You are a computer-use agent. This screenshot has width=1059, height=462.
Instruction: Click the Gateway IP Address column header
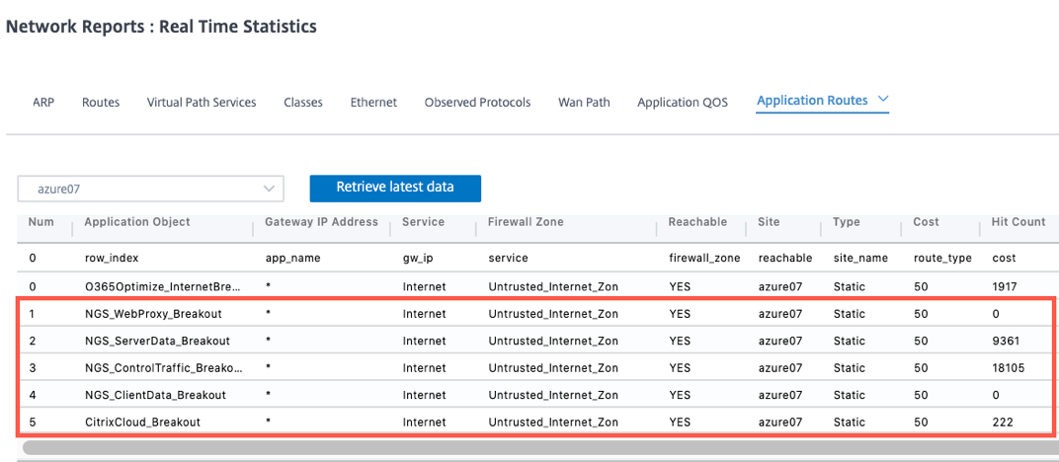321,222
